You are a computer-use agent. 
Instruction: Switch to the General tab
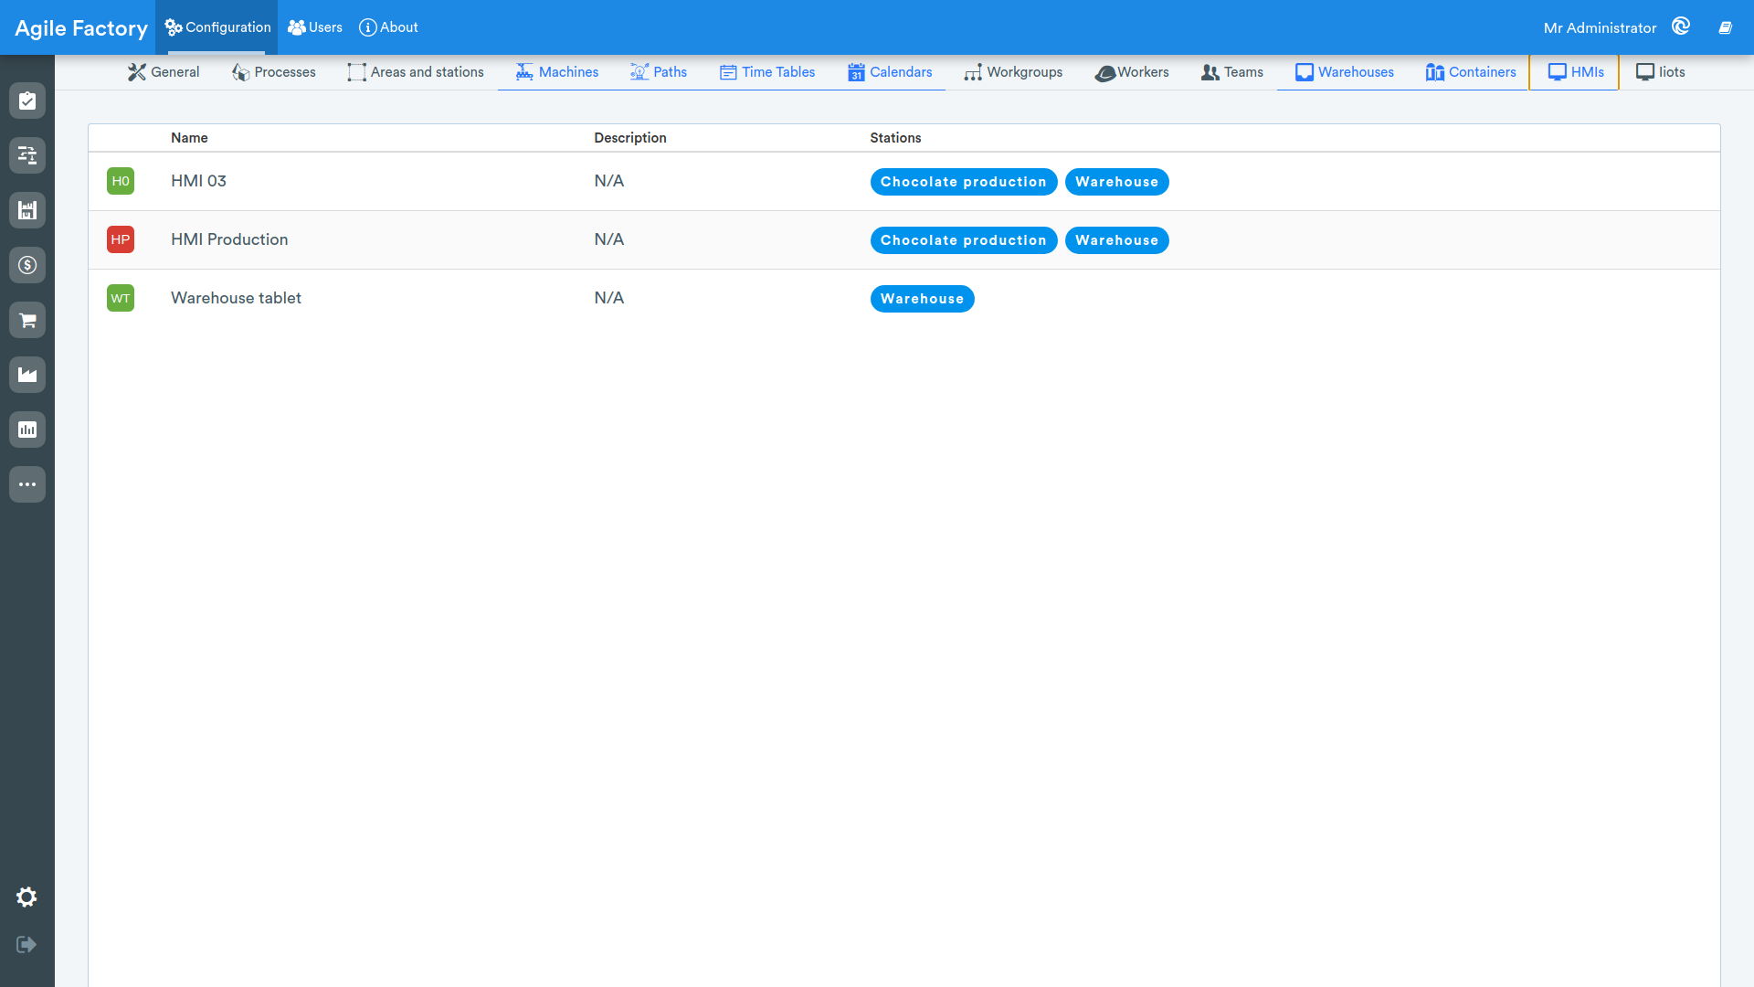[x=164, y=72]
